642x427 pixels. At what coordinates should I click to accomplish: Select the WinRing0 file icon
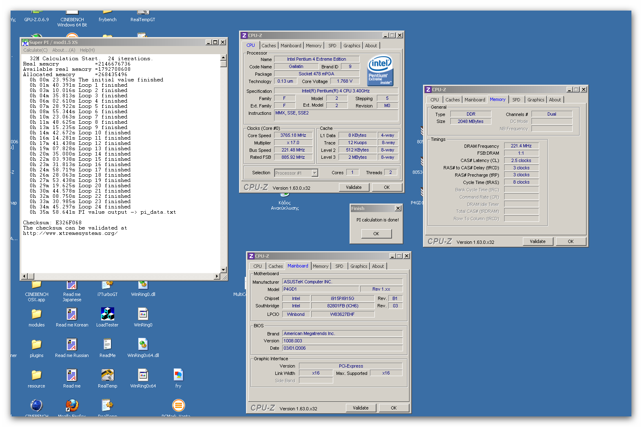tap(143, 314)
